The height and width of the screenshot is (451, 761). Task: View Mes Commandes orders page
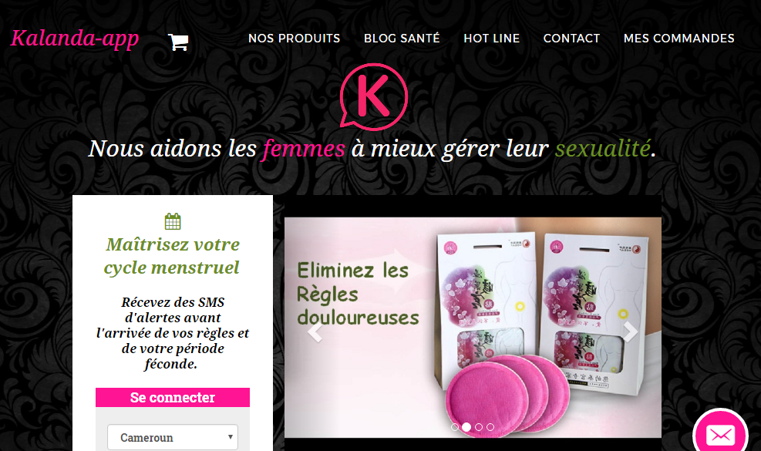coord(679,39)
